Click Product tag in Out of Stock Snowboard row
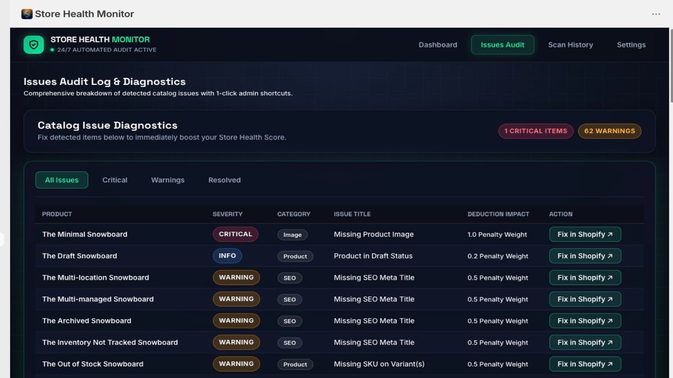The width and height of the screenshot is (673, 378). tap(295, 365)
